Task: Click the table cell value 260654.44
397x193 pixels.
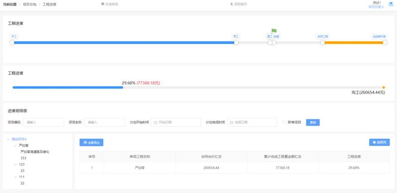Action: [211, 168]
